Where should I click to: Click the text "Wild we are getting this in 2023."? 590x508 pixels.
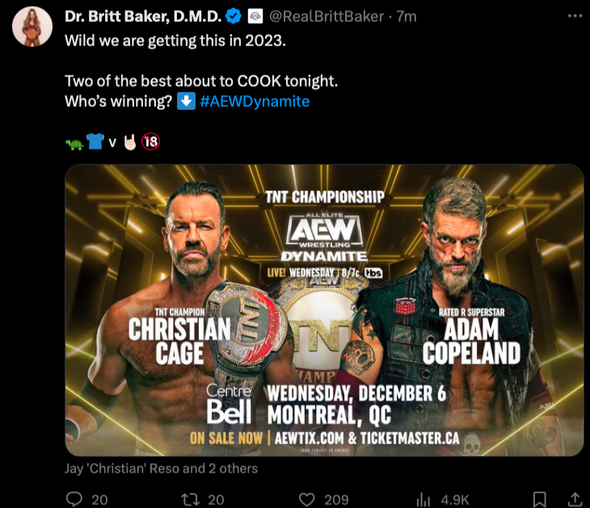click(175, 40)
